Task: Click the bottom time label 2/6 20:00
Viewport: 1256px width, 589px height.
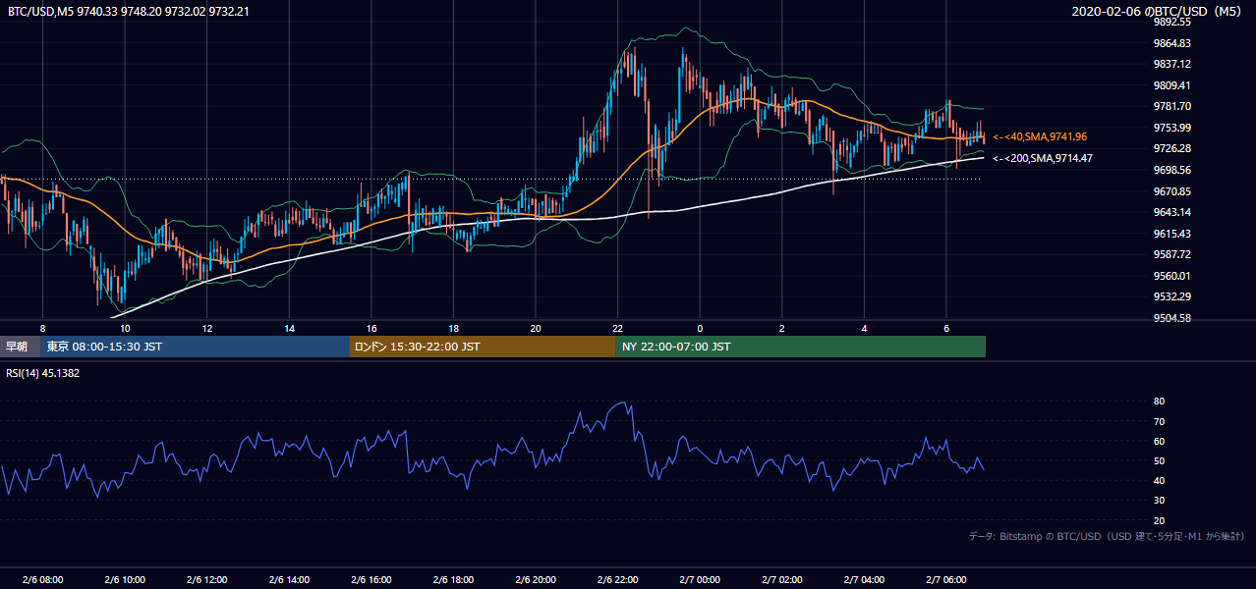Action: tap(535, 580)
